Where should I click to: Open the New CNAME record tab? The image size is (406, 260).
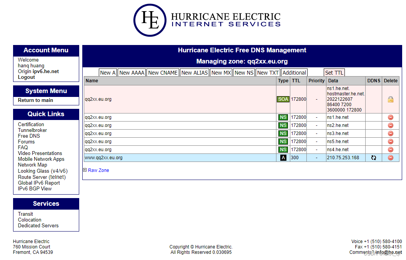[x=163, y=73]
